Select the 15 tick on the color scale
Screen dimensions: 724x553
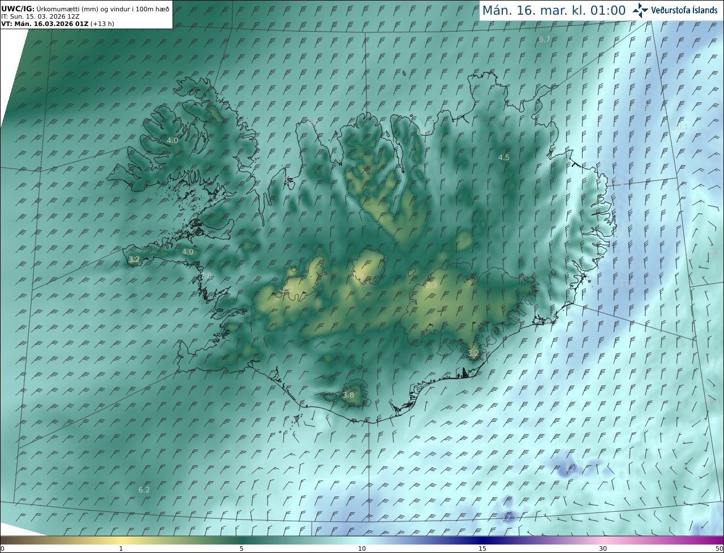[x=482, y=548]
